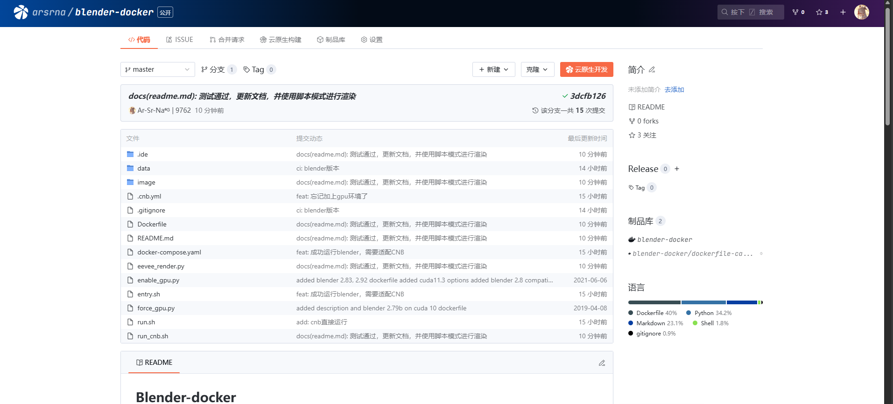Open the data folder
The image size is (893, 404).
143,168
